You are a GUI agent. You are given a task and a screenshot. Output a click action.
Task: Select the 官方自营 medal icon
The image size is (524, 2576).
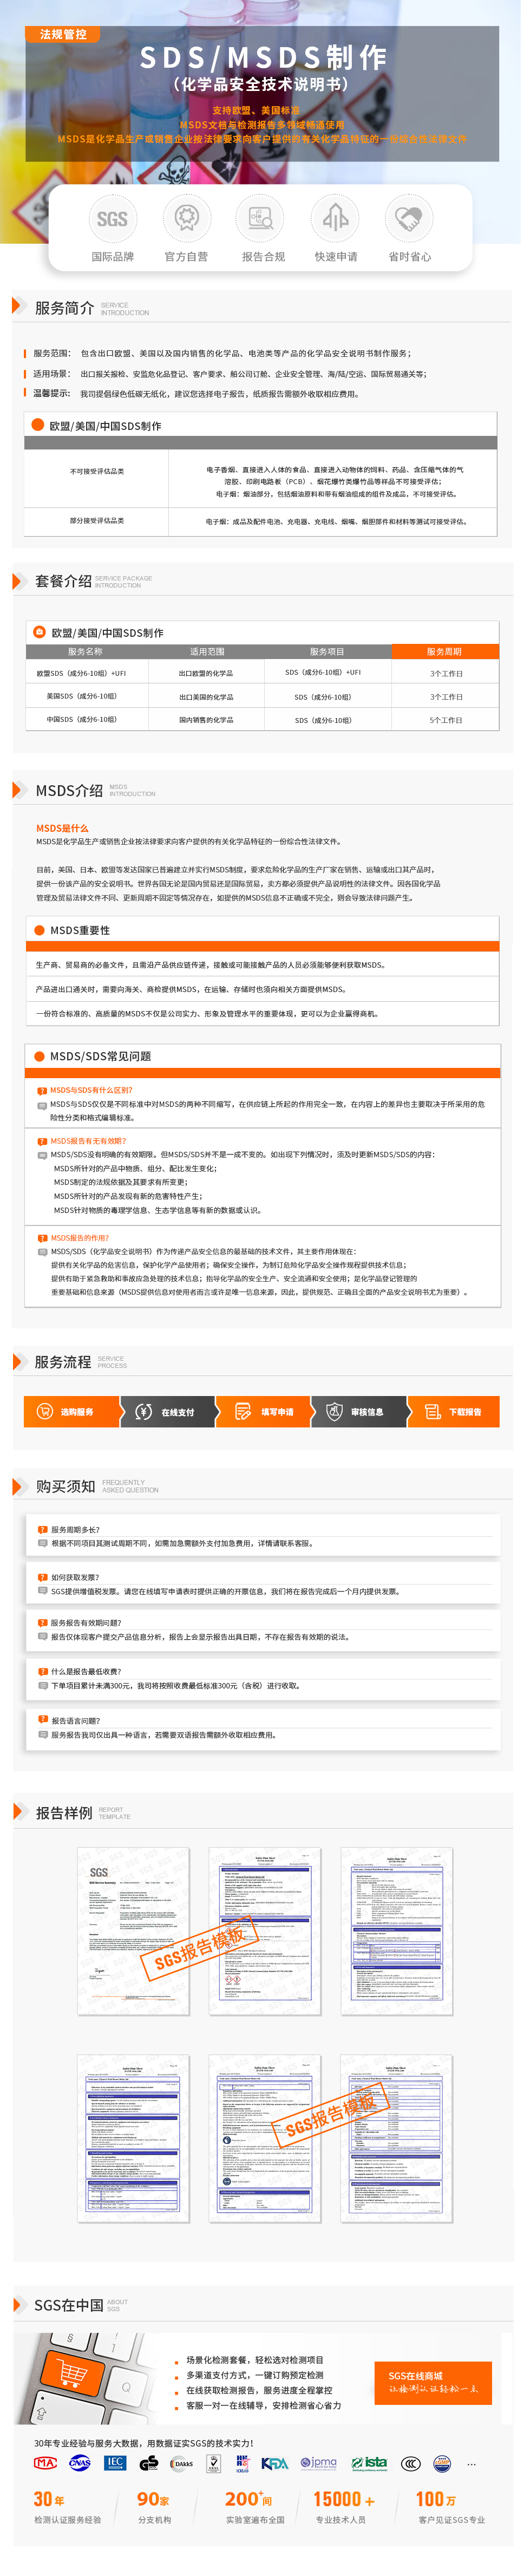[x=186, y=218]
